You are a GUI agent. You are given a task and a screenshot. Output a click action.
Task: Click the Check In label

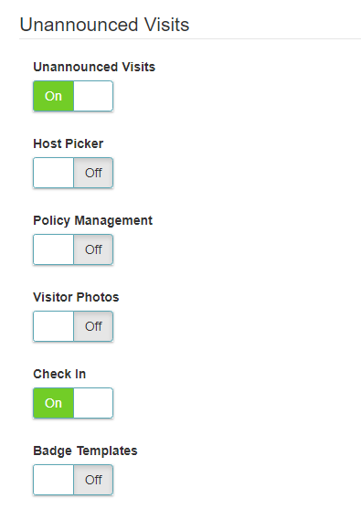(59, 374)
